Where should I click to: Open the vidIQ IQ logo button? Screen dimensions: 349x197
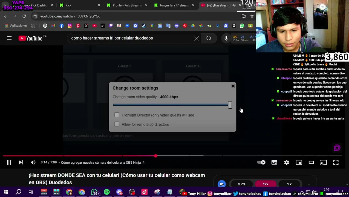tap(222, 184)
